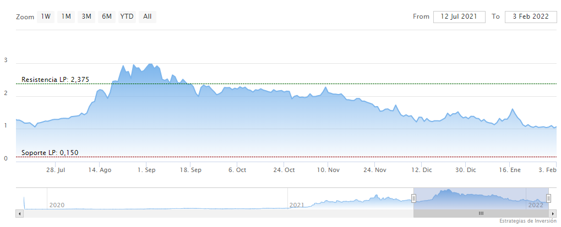This screenshot has height=227, width=561.
Task: Click the 2020 marker in navigator
Action: [x=57, y=205]
